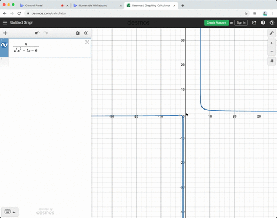Screen dimensions: 277x218
Task: Reset graph to default home viewport
Action: coord(272,61)
